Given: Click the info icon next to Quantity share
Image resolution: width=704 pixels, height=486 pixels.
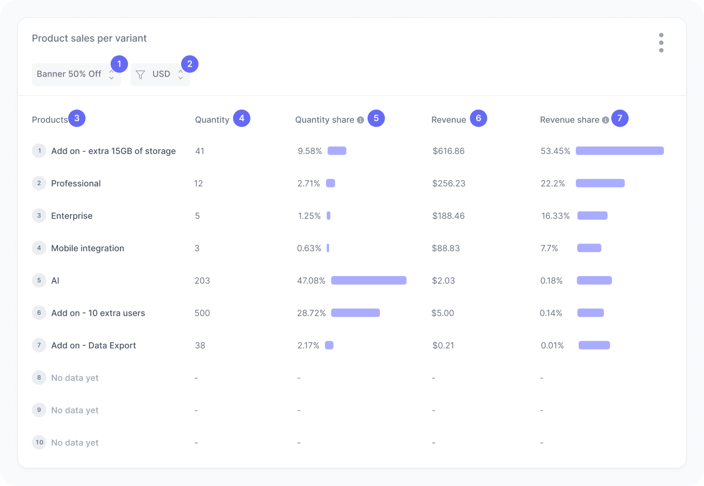Looking at the screenshot, I should (x=360, y=120).
